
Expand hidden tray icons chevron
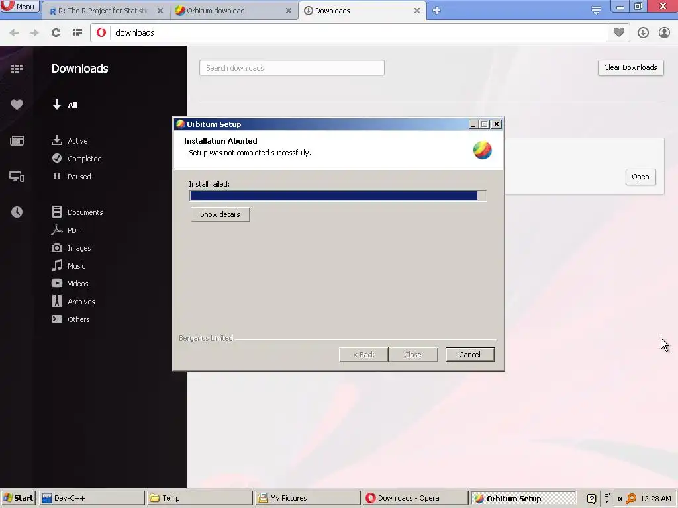(620, 499)
